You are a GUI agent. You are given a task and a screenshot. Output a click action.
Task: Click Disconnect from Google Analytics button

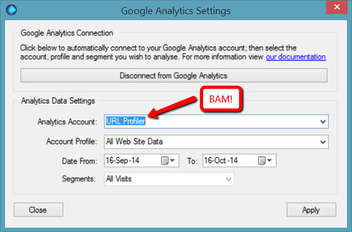(x=174, y=76)
